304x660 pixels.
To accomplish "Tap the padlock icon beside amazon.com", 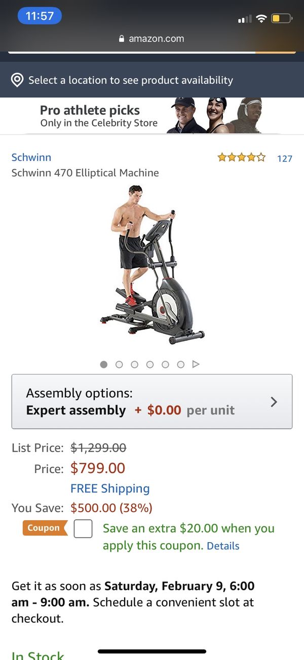I will coord(121,39).
